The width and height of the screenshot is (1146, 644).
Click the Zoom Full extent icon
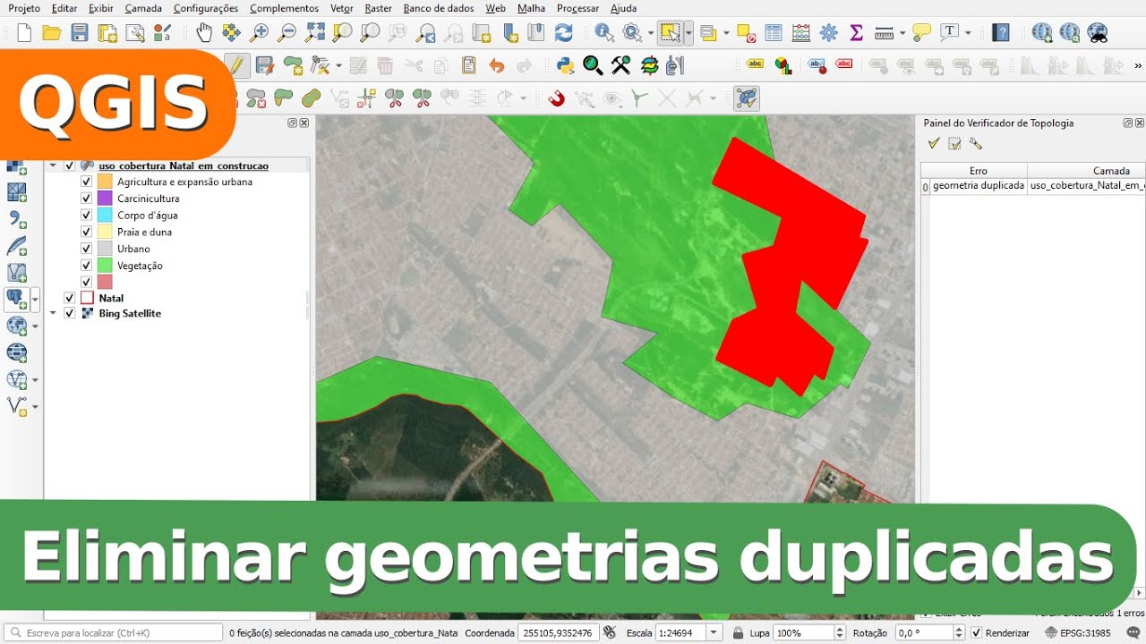(315, 33)
